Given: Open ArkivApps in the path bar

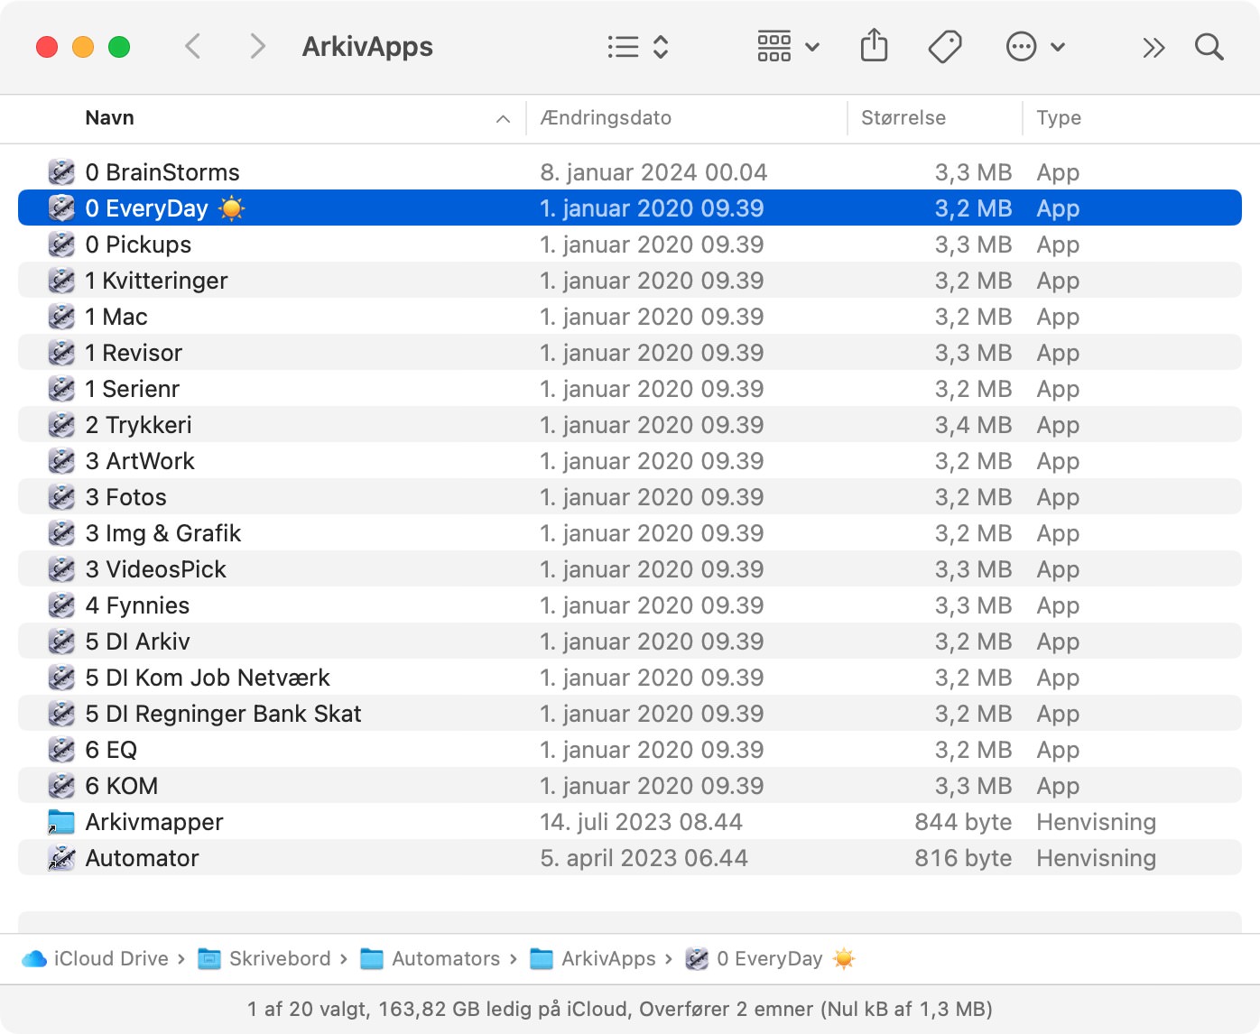Looking at the screenshot, I should coord(593,958).
